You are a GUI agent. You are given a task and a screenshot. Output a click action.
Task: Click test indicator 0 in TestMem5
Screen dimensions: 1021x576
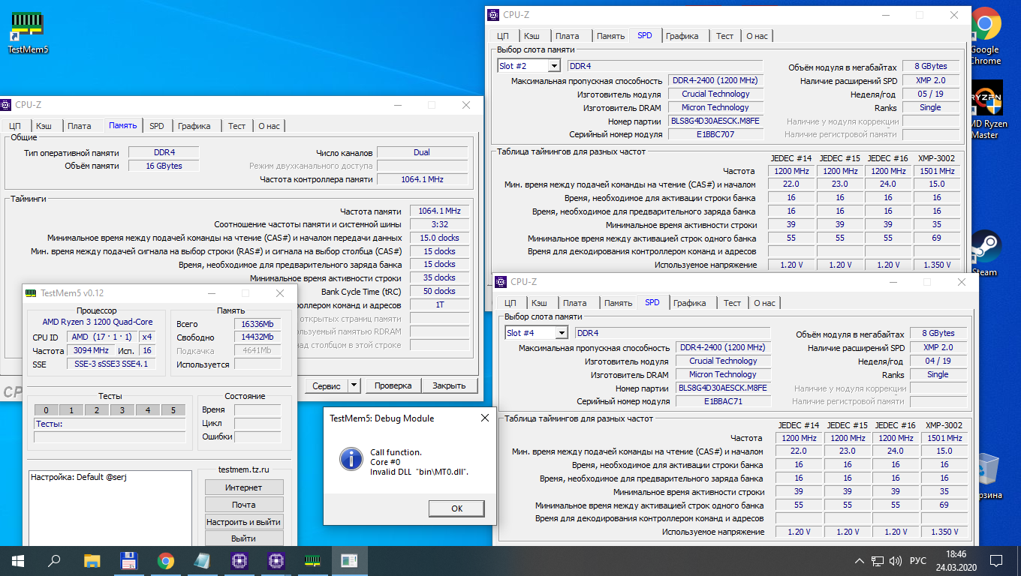pos(46,410)
